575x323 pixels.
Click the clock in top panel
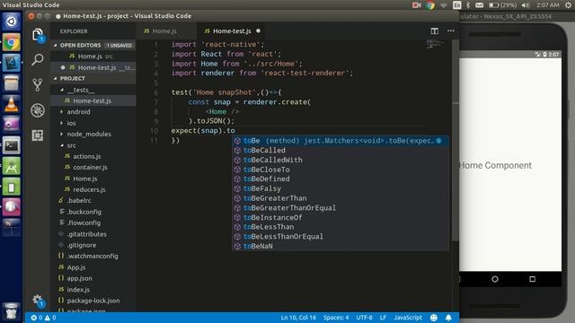(x=548, y=4)
